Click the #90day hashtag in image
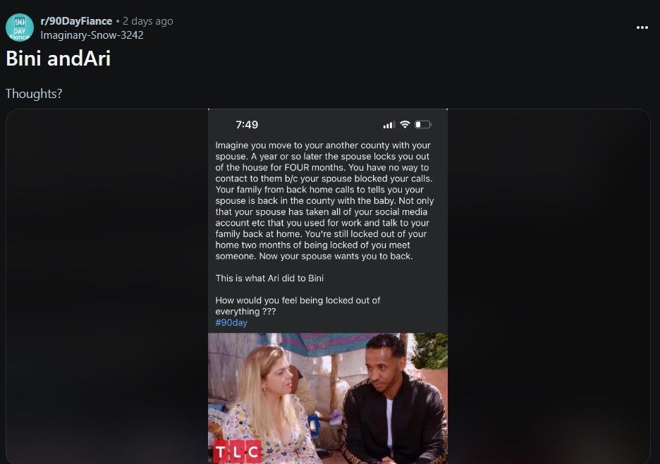660x464 pixels. point(231,322)
